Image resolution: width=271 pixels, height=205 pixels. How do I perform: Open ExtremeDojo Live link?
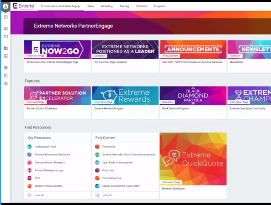[x=112, y=178]
